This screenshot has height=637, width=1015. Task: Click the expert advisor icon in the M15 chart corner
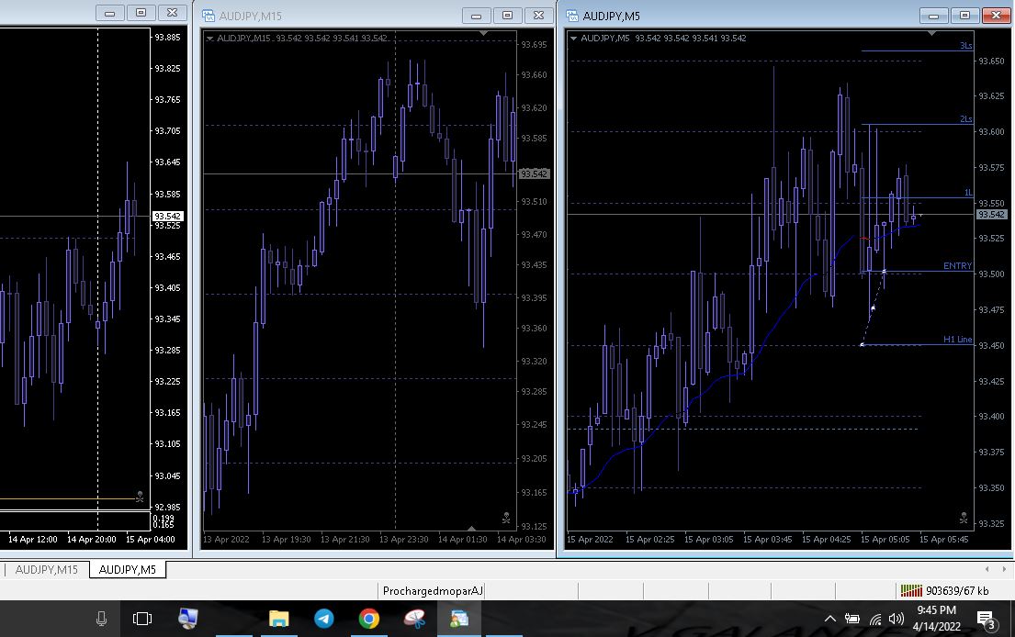pos(506,518)
